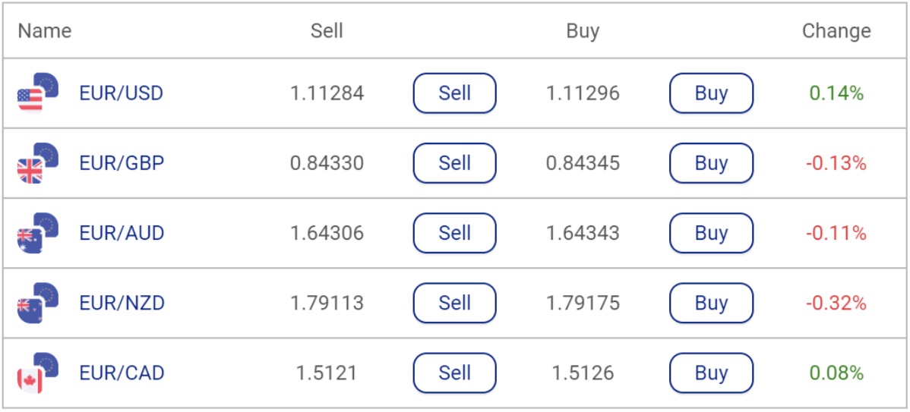Hit Buy on the EUR/GBP row
The width and height of the screenshot is (910, 412).
click(712, 163)
